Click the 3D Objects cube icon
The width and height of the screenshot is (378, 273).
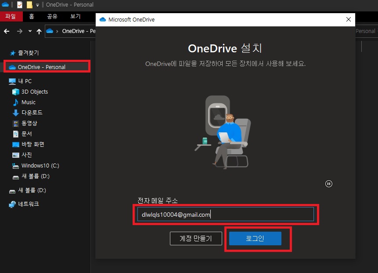tap(16, 92)
